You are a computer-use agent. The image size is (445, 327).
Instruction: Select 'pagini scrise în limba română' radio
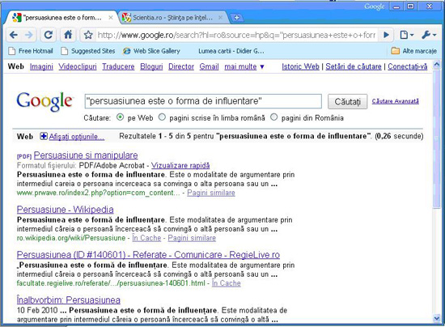162,117
